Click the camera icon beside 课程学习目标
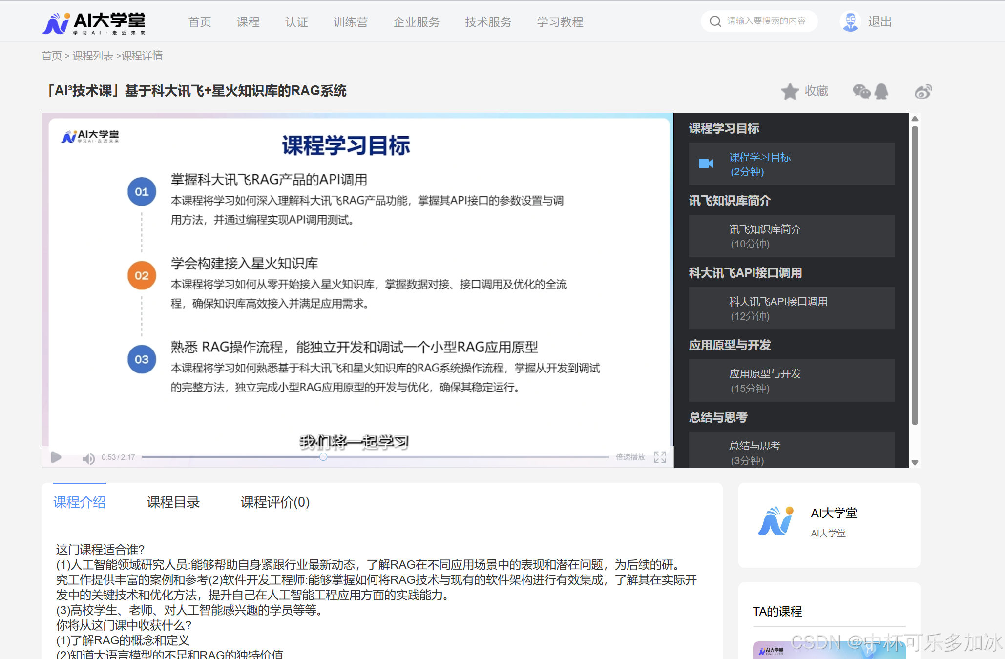 (705, 164)
